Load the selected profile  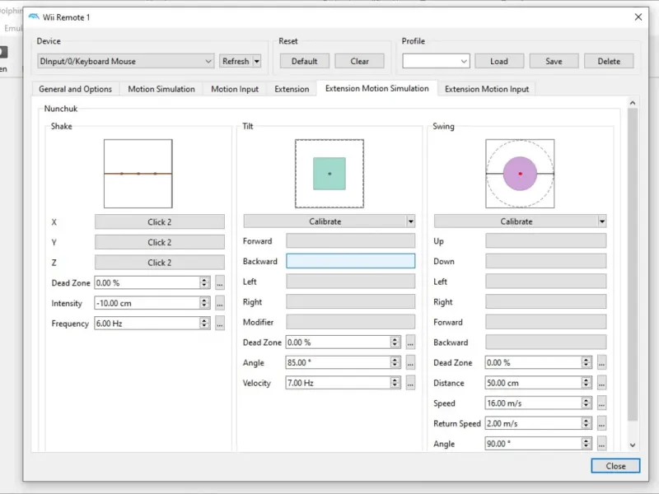click(x=499, y=61)
